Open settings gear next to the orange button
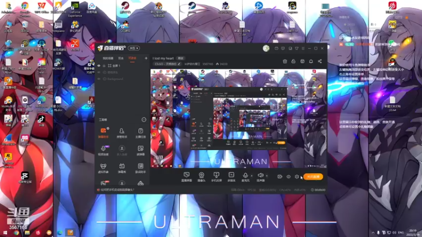The image size is (422, 237). [297, 176]
